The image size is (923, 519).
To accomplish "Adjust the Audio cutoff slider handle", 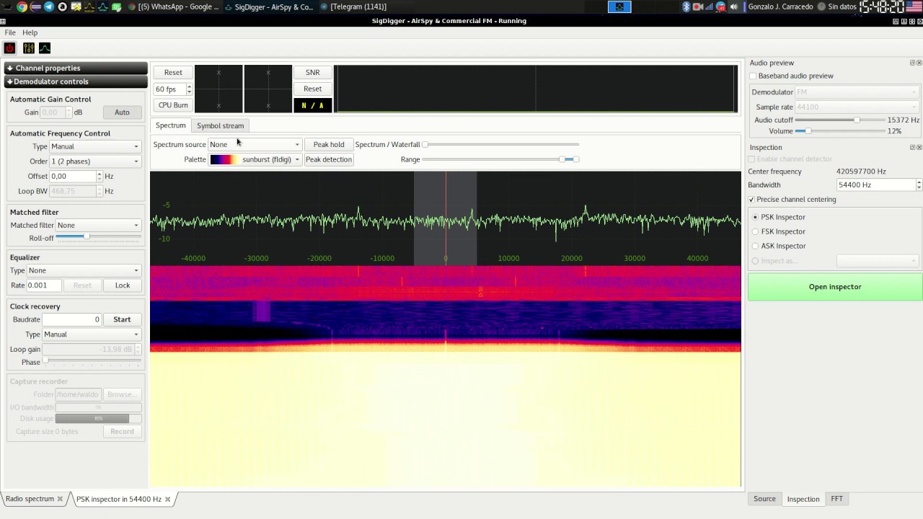I will (857, 120).
